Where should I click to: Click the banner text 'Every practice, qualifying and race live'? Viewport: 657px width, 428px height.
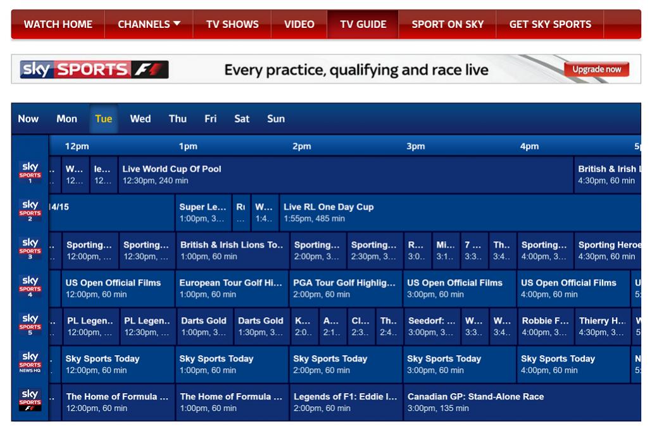coord(356,70)
